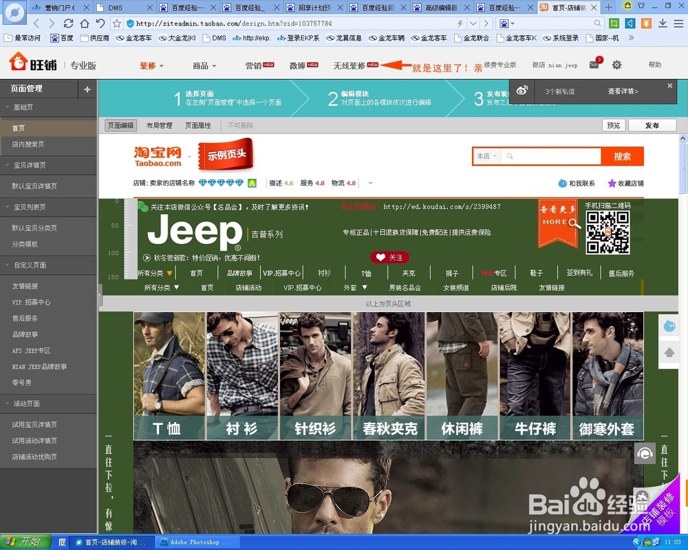
Task: Click the T恤 category thumbnail
Action: (x=169, y=375)
